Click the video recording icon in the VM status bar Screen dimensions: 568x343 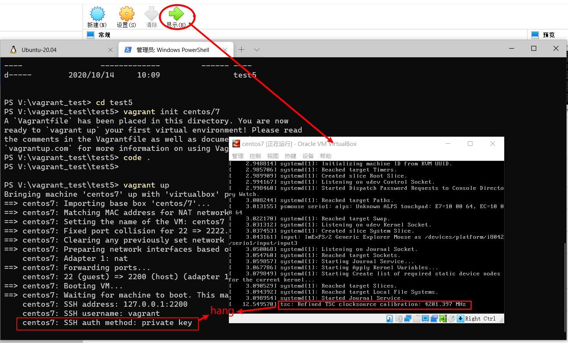click(x=434, y=319)
